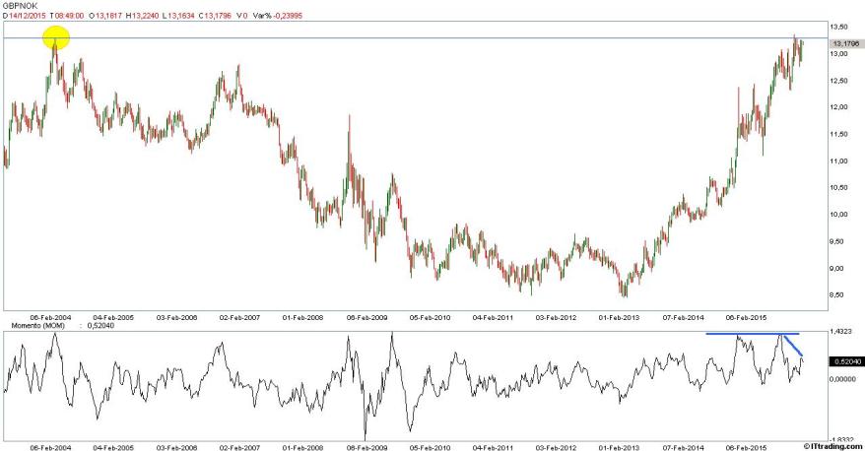Click the 12,50 price axis label
The height and width of the screenshot is (451, 865).
pos(838,81)
